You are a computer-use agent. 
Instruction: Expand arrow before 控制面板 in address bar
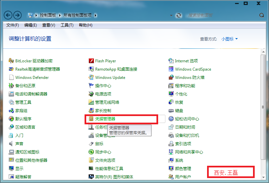(36, 15)
